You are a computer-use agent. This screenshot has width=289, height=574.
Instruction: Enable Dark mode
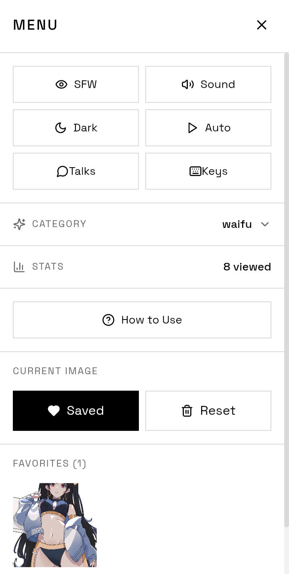(76, 128)
